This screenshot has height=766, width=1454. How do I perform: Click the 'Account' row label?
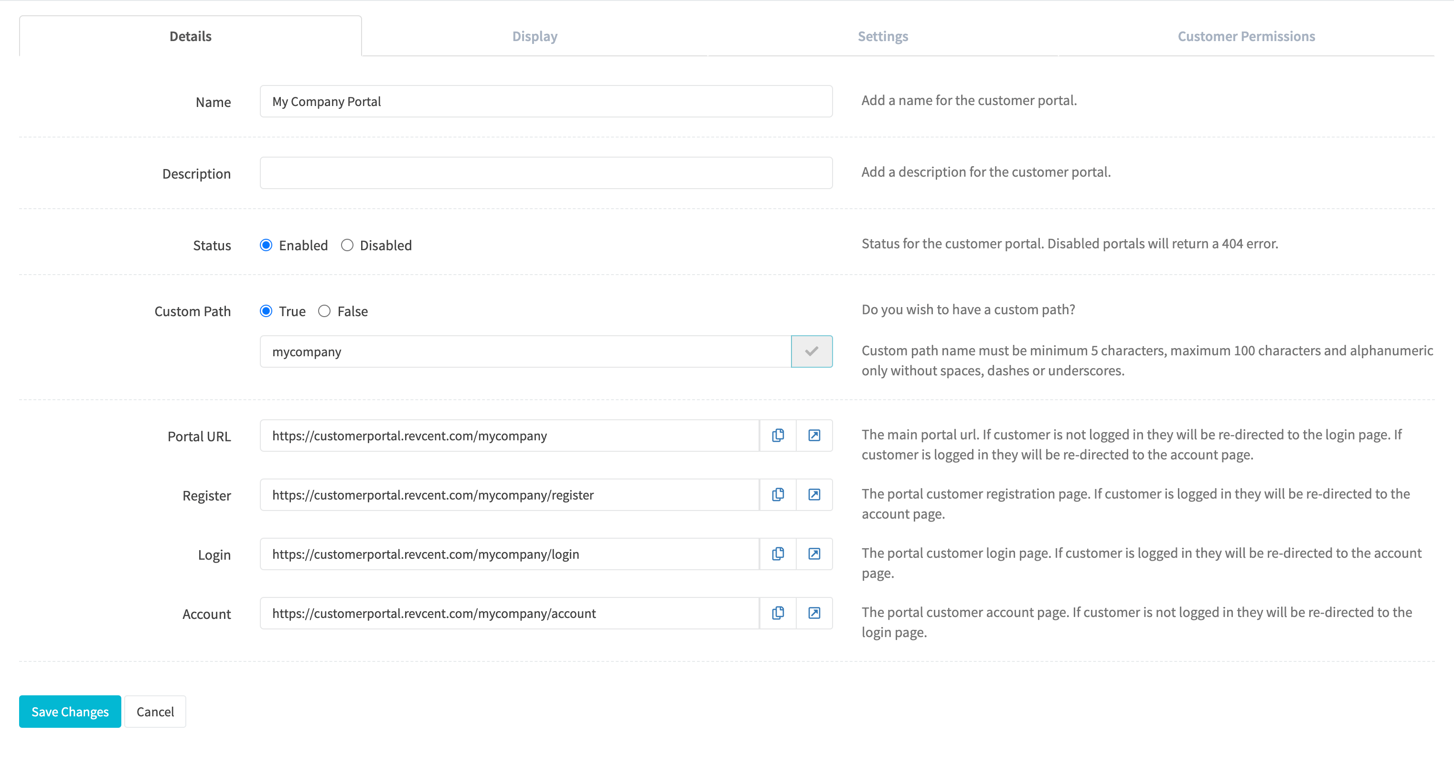point(206,614)
